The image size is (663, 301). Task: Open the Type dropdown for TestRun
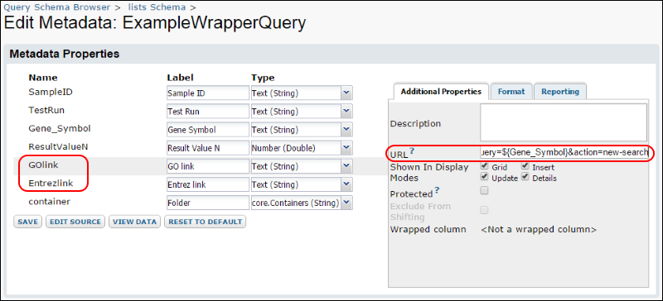point(346,112)
